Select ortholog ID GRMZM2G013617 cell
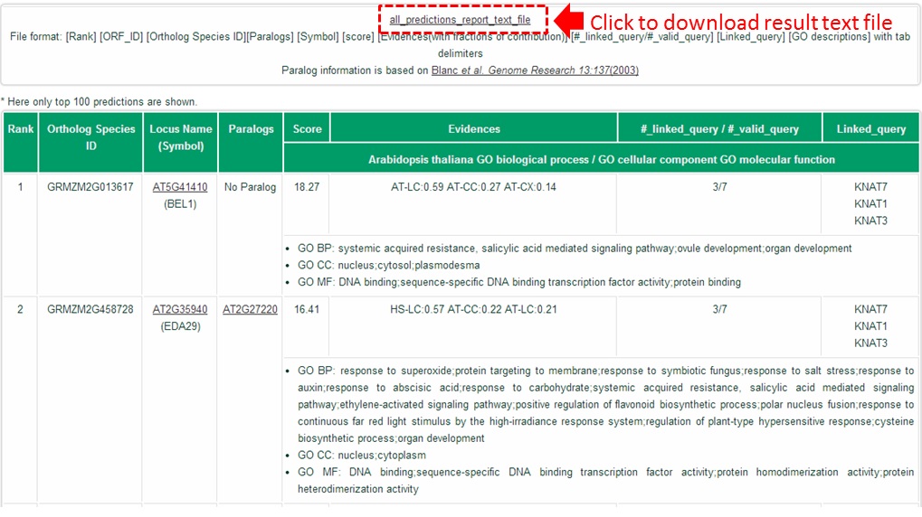Screen dimensions: 922x517 point(90,187)
